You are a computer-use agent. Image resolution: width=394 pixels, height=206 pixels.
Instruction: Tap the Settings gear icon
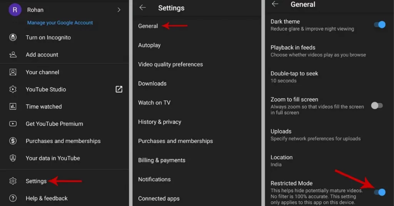(x=13, y=181)
